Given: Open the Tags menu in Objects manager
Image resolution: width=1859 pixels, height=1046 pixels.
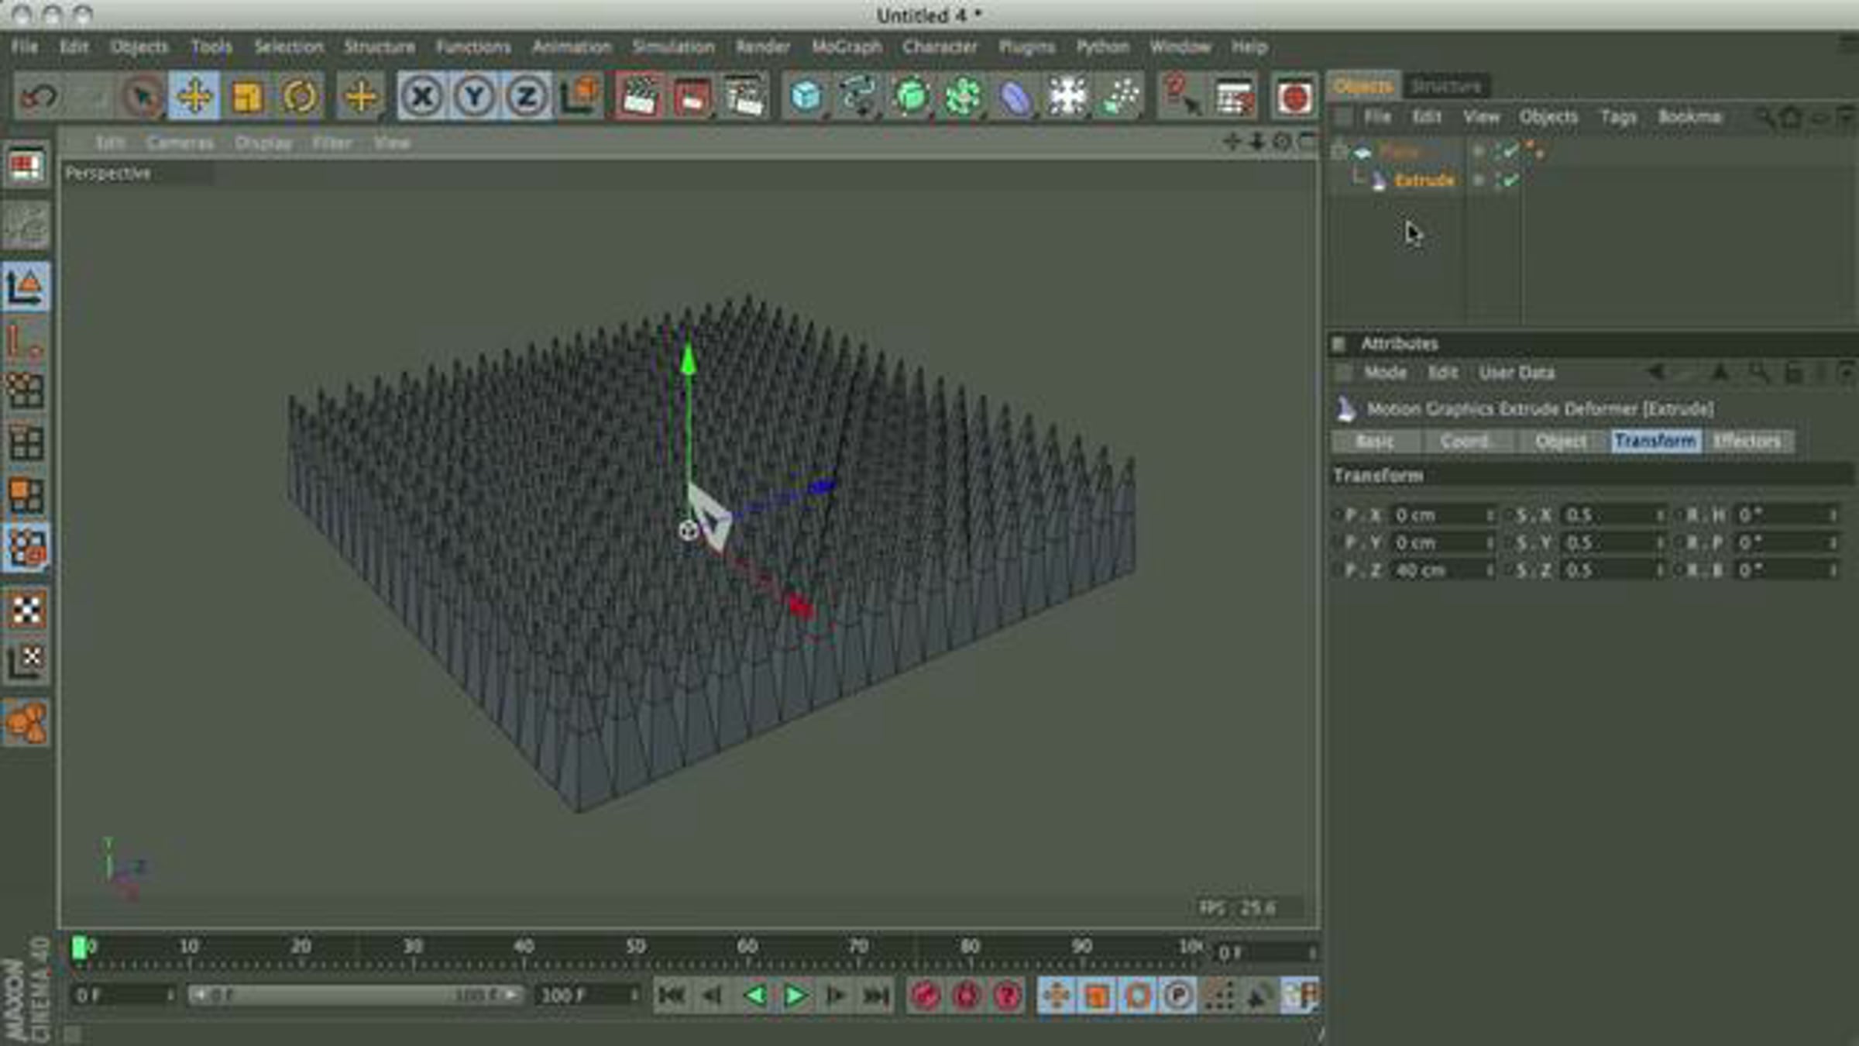Looking at the screenshot, I should [1618, 118].
